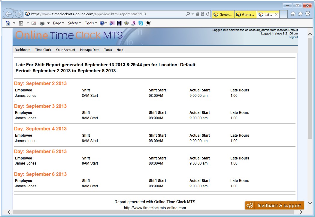
Task: Click the 'Late For Shift Report generated' title line
Action: 105,64
